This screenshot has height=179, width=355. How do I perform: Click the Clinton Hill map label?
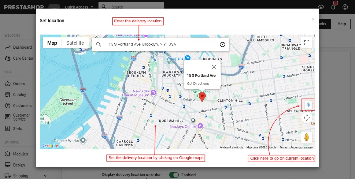click(230, 100)
